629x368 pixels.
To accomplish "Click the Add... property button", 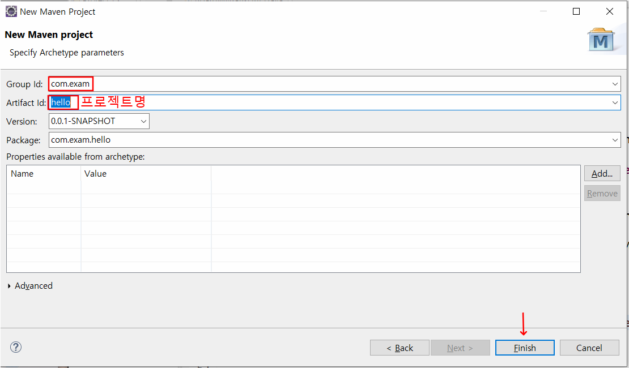I will [602, 174].
